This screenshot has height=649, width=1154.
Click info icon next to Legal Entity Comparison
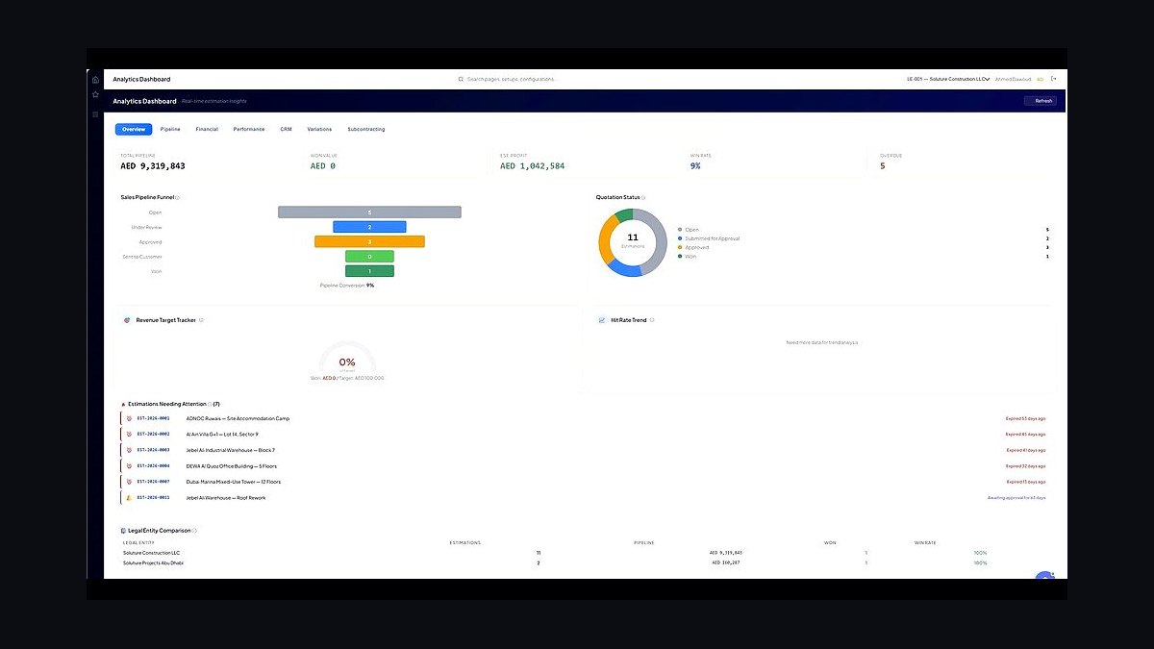click(x=194, y=531)
